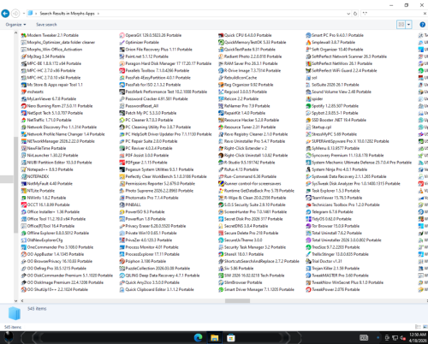The image size is (428, 344).
Task: Click Save search in toolbar
Action: tap(46, 25)
